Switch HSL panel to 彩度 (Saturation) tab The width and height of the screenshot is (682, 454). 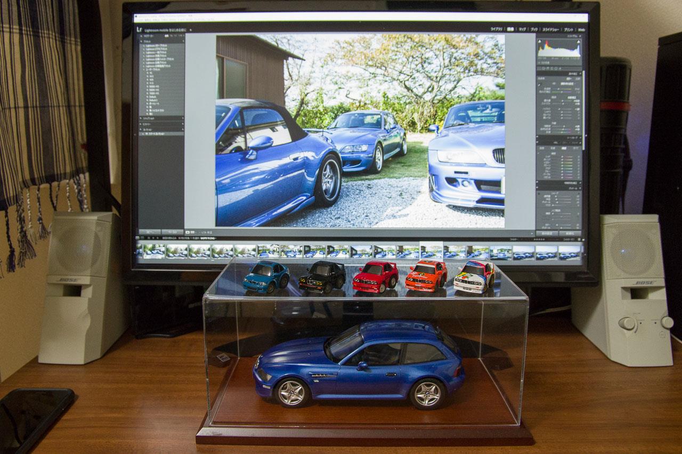click(x=553, y=148)
